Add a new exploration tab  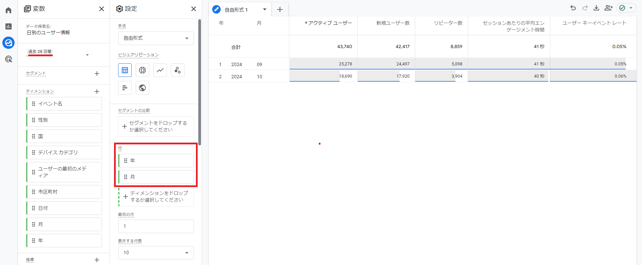tap(280, 9)
